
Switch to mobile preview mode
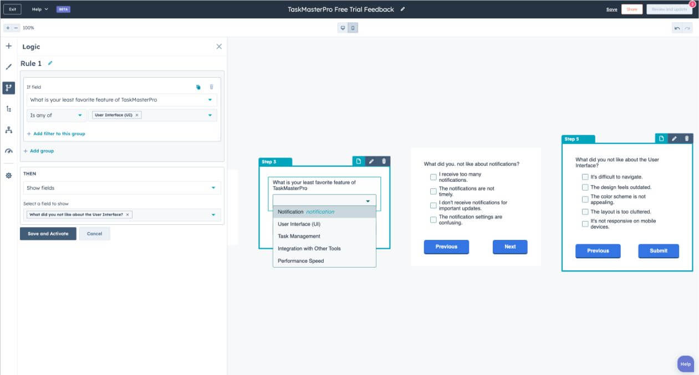coord(353,27)
